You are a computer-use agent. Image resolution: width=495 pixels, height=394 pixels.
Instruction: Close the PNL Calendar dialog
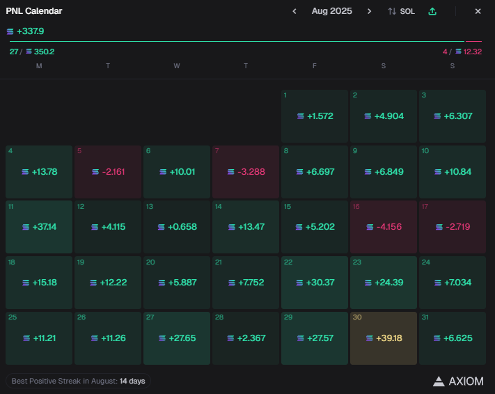click(x=478, y=11)
